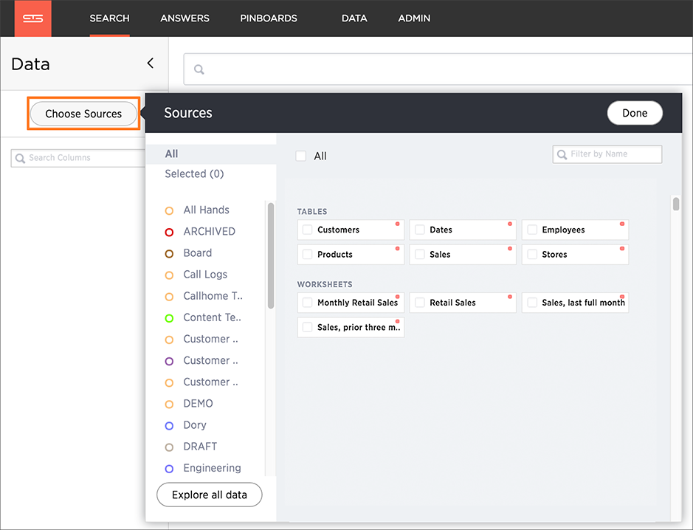The image size is (693, 530).
Task: Filter by the Dory tag label
Action: [195, 424]
